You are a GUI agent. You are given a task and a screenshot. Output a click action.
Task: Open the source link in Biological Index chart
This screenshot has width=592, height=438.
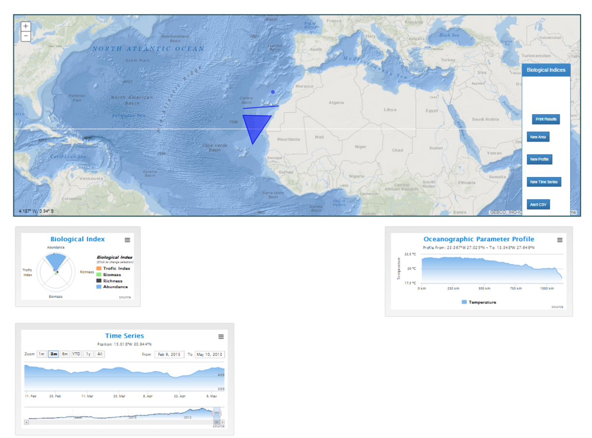point(125,297)
